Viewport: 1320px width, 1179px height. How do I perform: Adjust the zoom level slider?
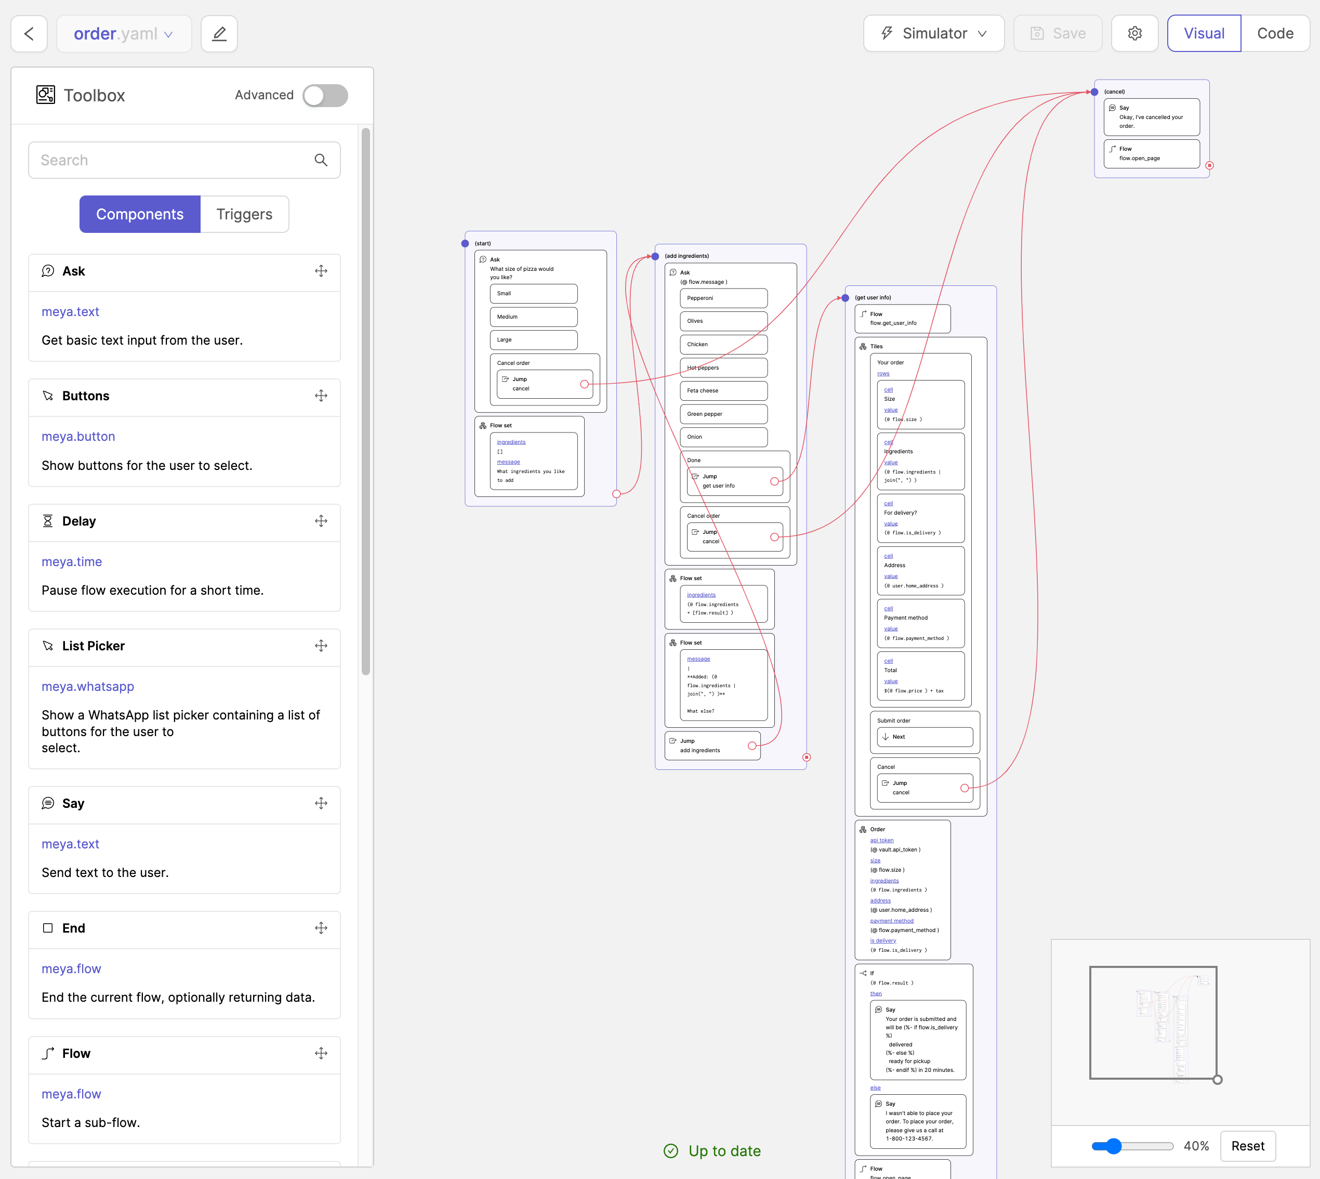coord(1132,1146)
